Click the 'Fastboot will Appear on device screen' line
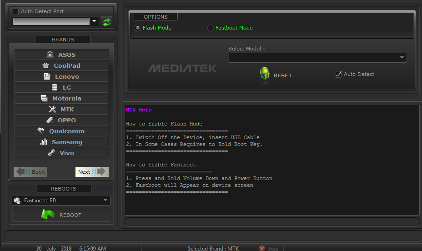Image resolution: width=422 pixels, height=251 pixels. coord(190,186)
